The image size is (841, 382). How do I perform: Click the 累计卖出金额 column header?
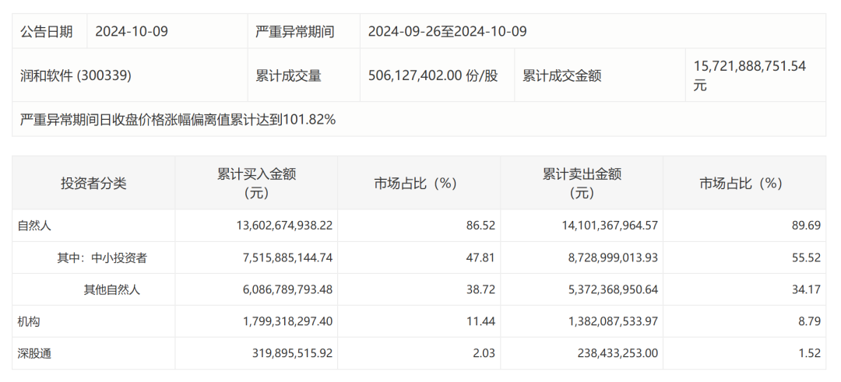[x=582, y=184]
